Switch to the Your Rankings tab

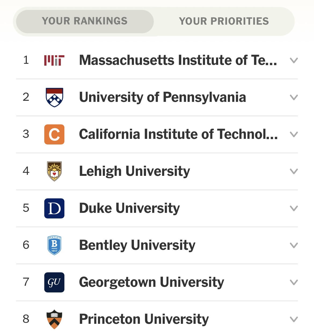[x=85, y=21]
